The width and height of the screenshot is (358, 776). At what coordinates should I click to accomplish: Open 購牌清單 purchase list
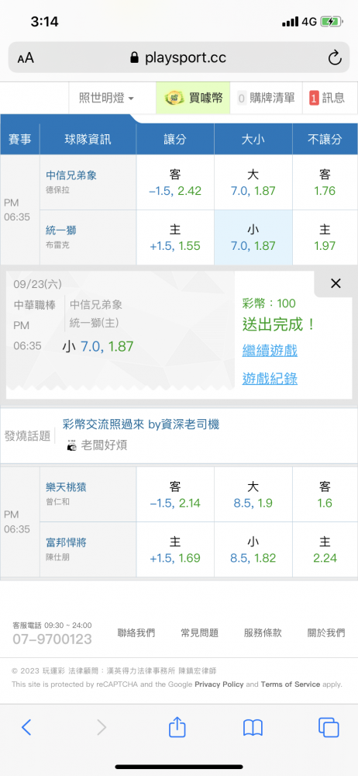(x=267, y=98)
